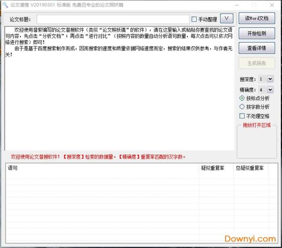The image size is (282, 248).
Task: Close the 论文潜搜 window
Action: click(272, 5)
